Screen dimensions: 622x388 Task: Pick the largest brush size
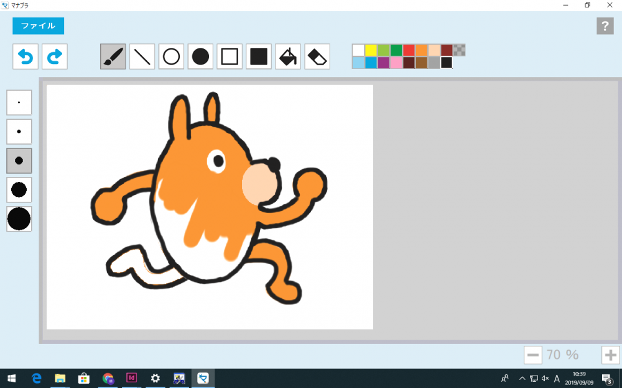point(19,219)
